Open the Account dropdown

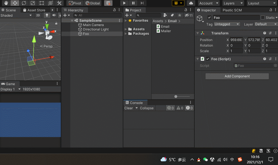209,3
